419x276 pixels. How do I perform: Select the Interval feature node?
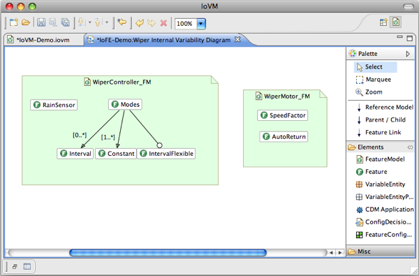pos(75,154)
